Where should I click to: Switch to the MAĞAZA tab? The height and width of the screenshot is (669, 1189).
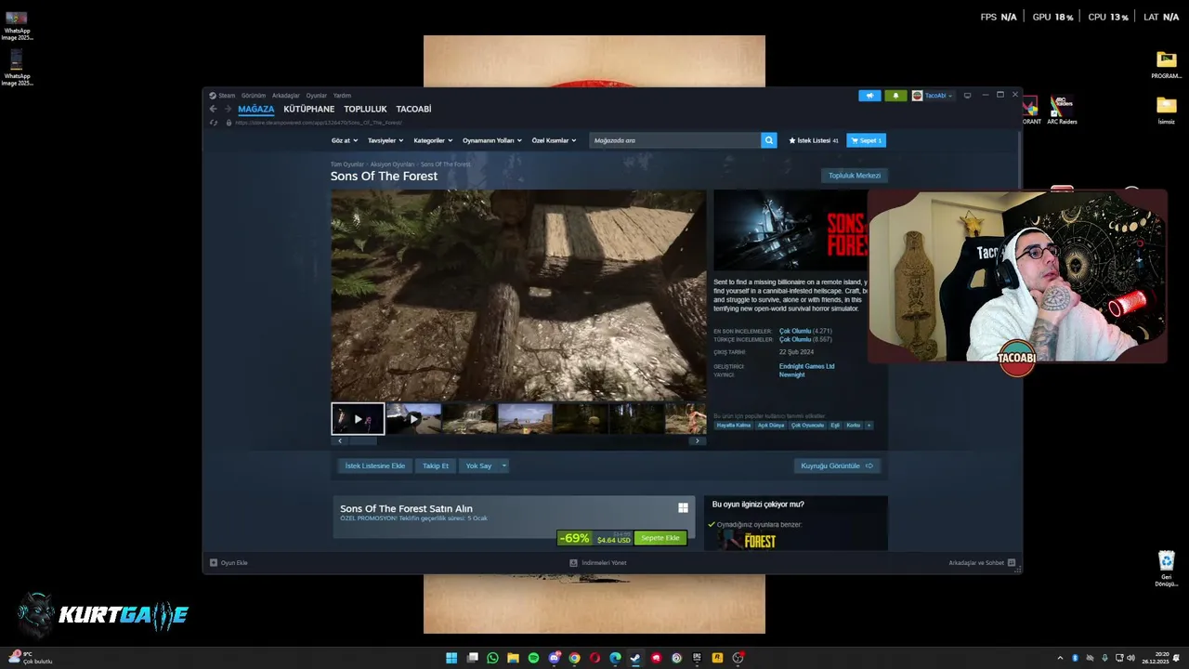pyautogui.click(x=256, y=109)
